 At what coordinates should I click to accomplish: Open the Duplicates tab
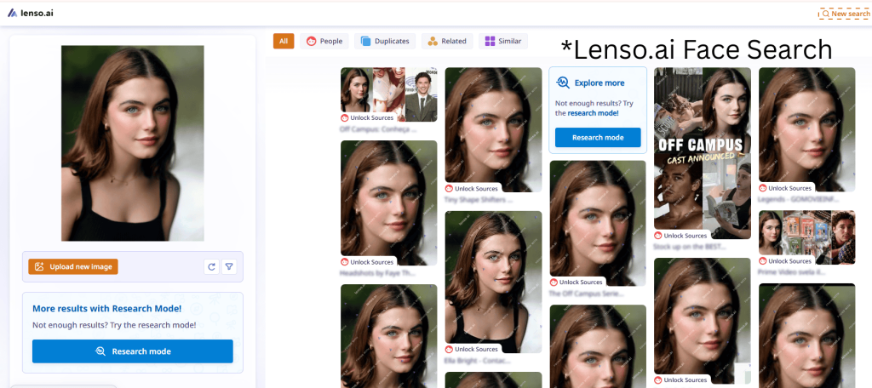tap(384, 41)
